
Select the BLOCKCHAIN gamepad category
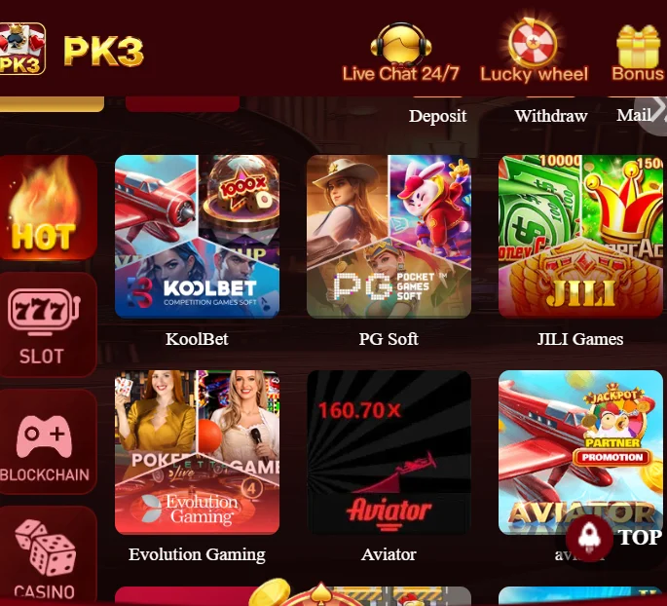pos(48,442)
